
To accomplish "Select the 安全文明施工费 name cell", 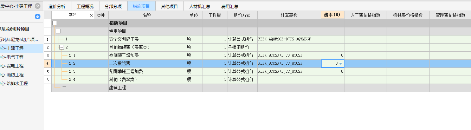I will pos(147,39).
